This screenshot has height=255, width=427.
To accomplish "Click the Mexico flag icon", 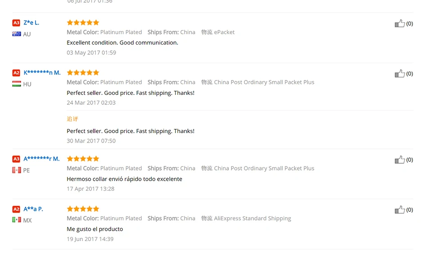I will (17, 220).
